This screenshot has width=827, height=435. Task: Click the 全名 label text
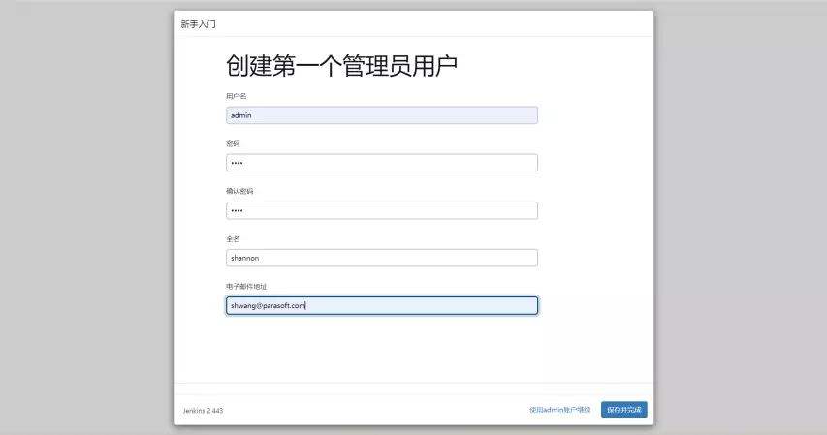pyautogui.click(x=233, y=238)
